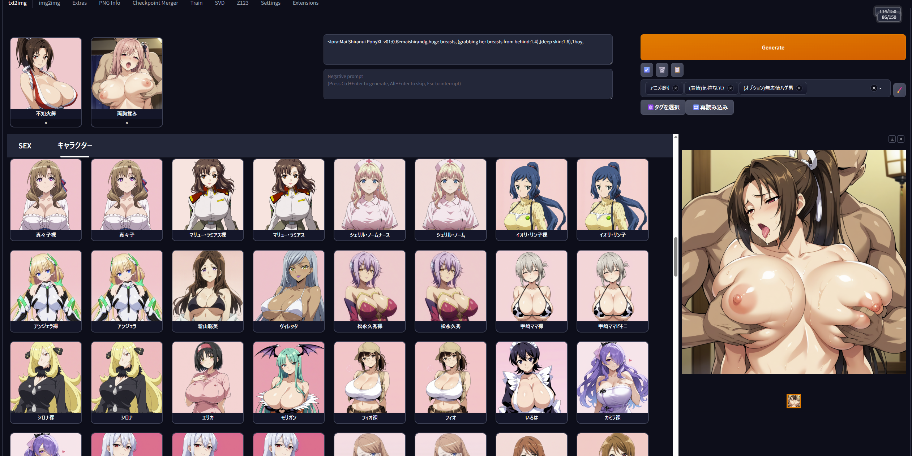Remove the (オプション)無表情ハゲ男 style tag
The height and width of the screenshot is (456, 912).
click(799, 88)
